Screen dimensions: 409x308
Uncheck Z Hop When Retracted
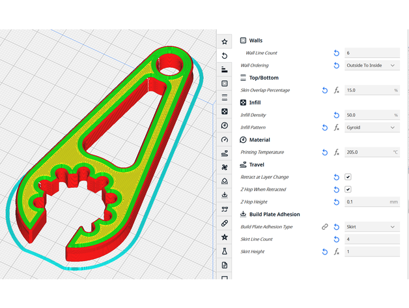(348, 189)
